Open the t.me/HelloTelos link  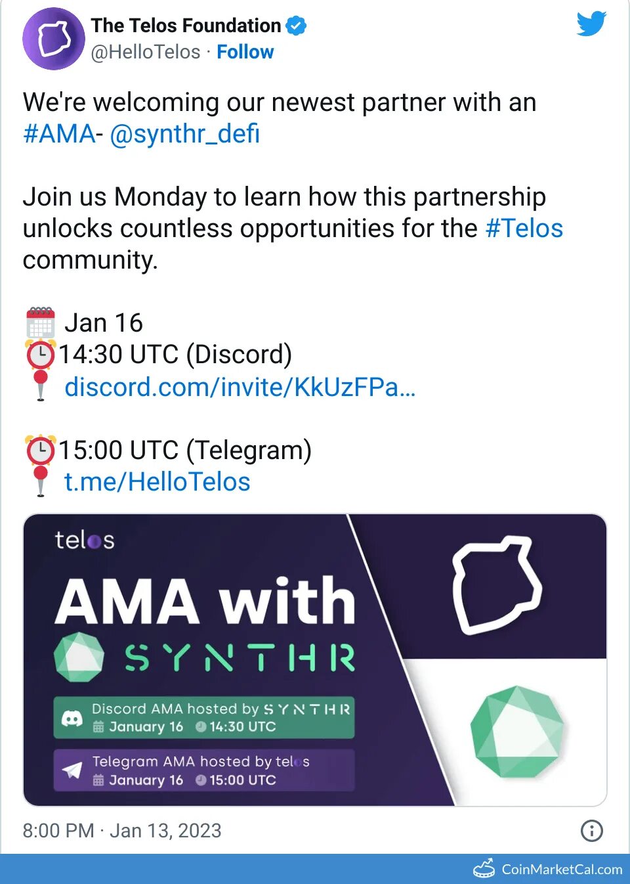click(157, 482)
